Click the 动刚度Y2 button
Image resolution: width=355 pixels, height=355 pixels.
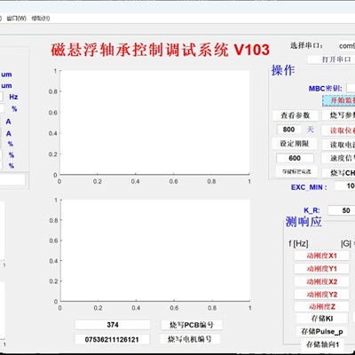[x=321, y=295]
